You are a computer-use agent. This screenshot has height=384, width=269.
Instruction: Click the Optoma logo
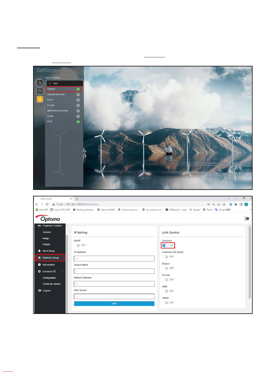[48, 219]
